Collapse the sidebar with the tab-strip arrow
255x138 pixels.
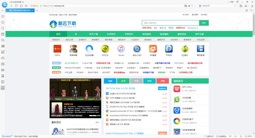point(3,11)
